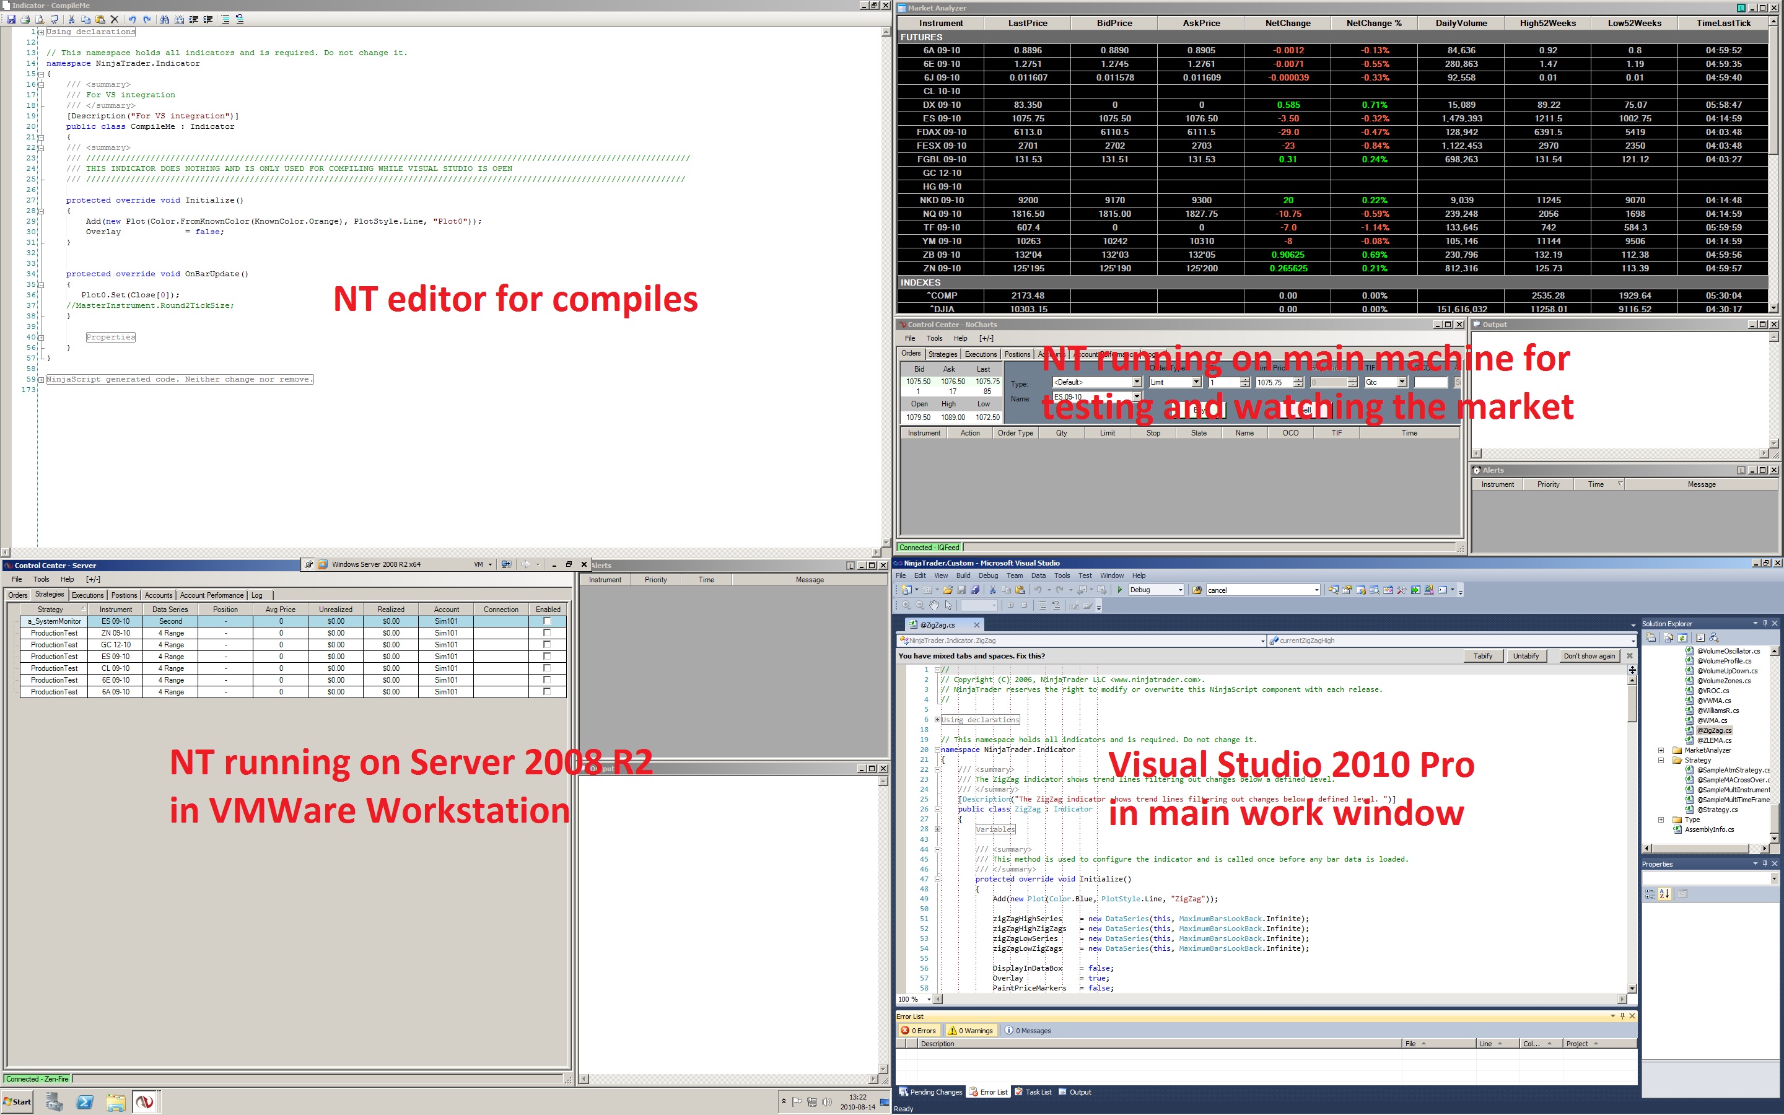1784x1115 pixels.
Task: Redo edit in NT editor toolbar
Action: 147,19
